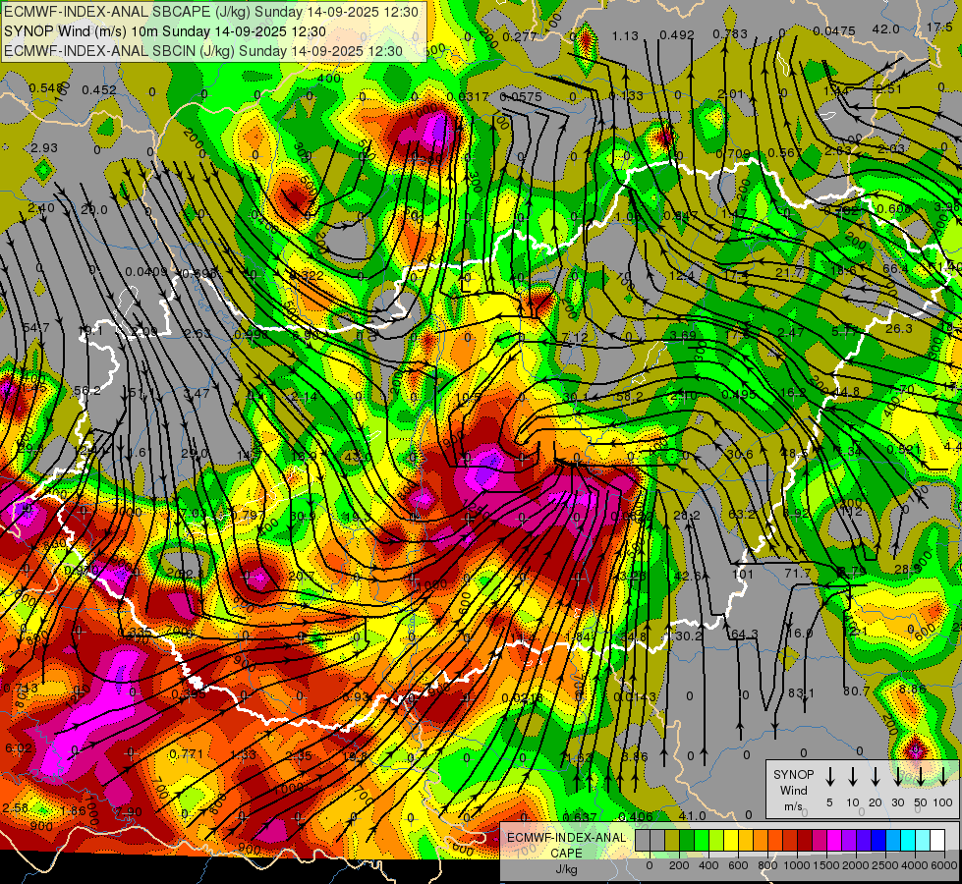
Task: Click the 58.2 value on the map
Action: [630, 397]
